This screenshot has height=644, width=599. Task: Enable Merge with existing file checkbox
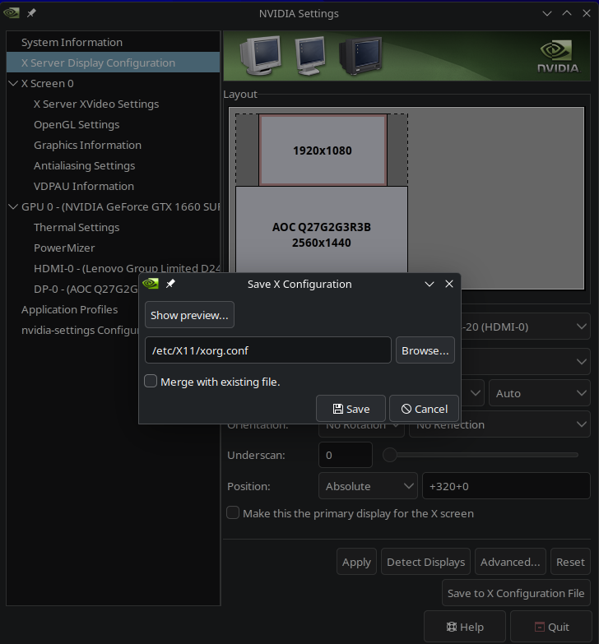(151, 382)
